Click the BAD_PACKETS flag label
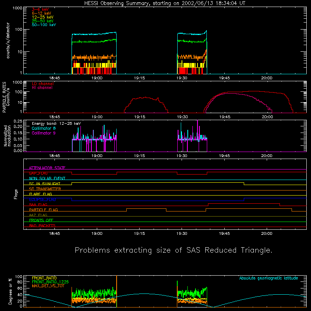 [x=42, y=225]
